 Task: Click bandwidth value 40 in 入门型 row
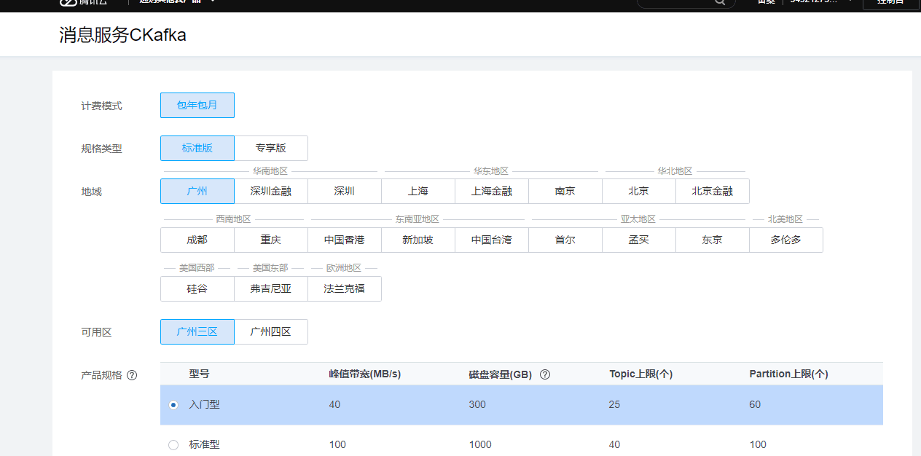334,404
